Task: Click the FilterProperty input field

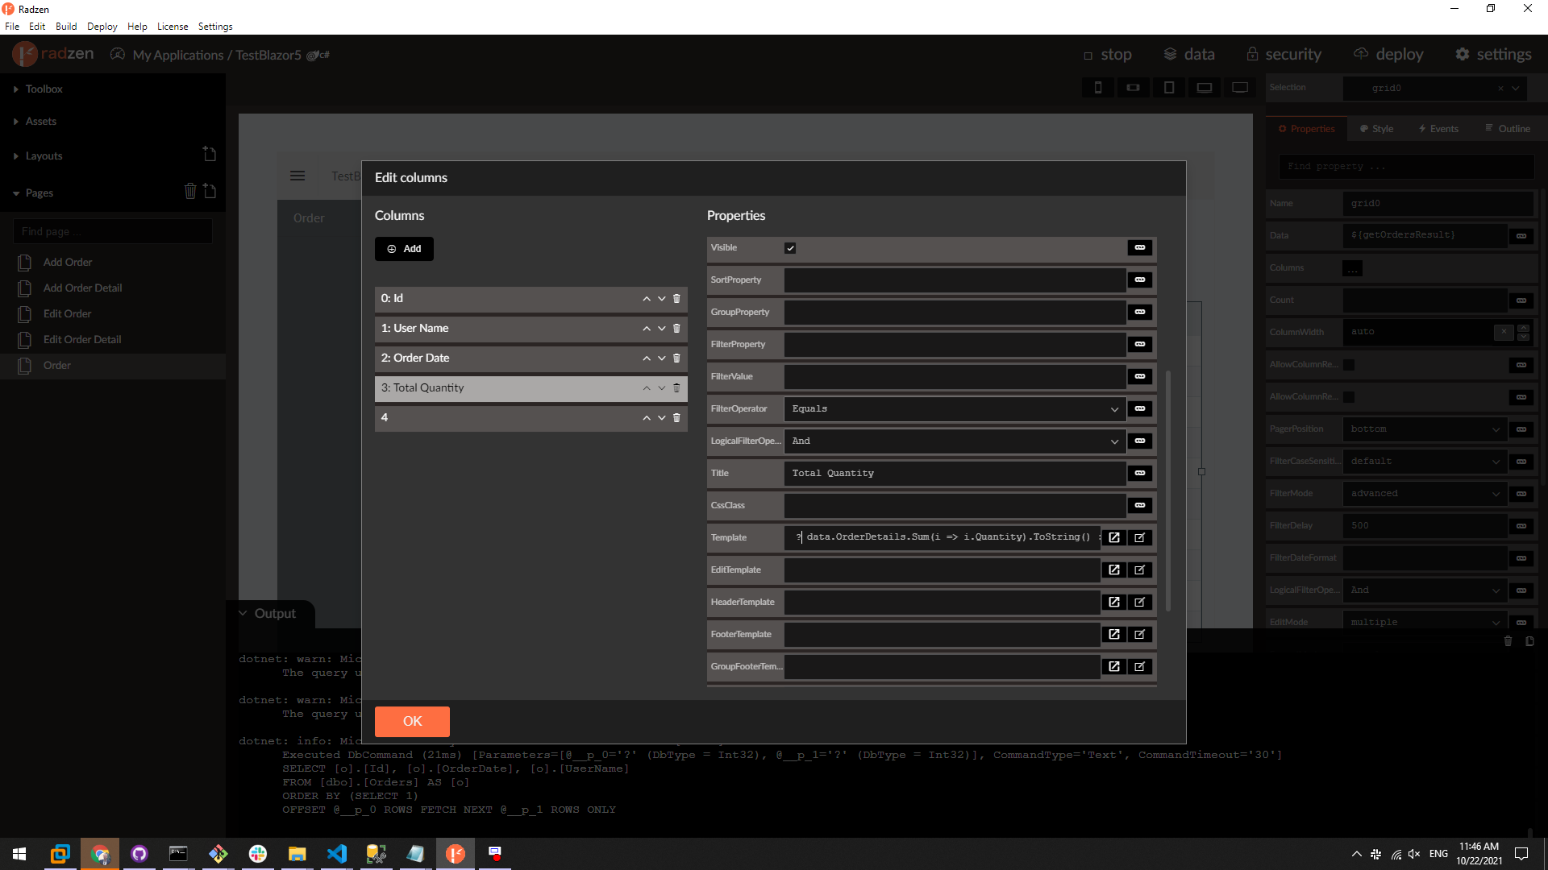Action: 955,344
